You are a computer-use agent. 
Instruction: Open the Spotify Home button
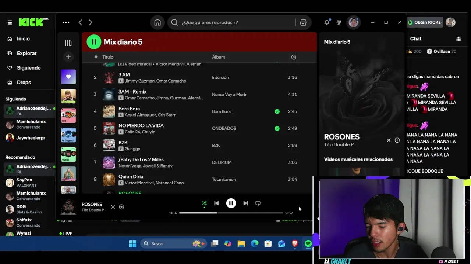pos(157,22)
